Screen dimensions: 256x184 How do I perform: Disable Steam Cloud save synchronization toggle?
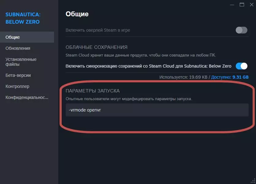click(x=242, y=66)
